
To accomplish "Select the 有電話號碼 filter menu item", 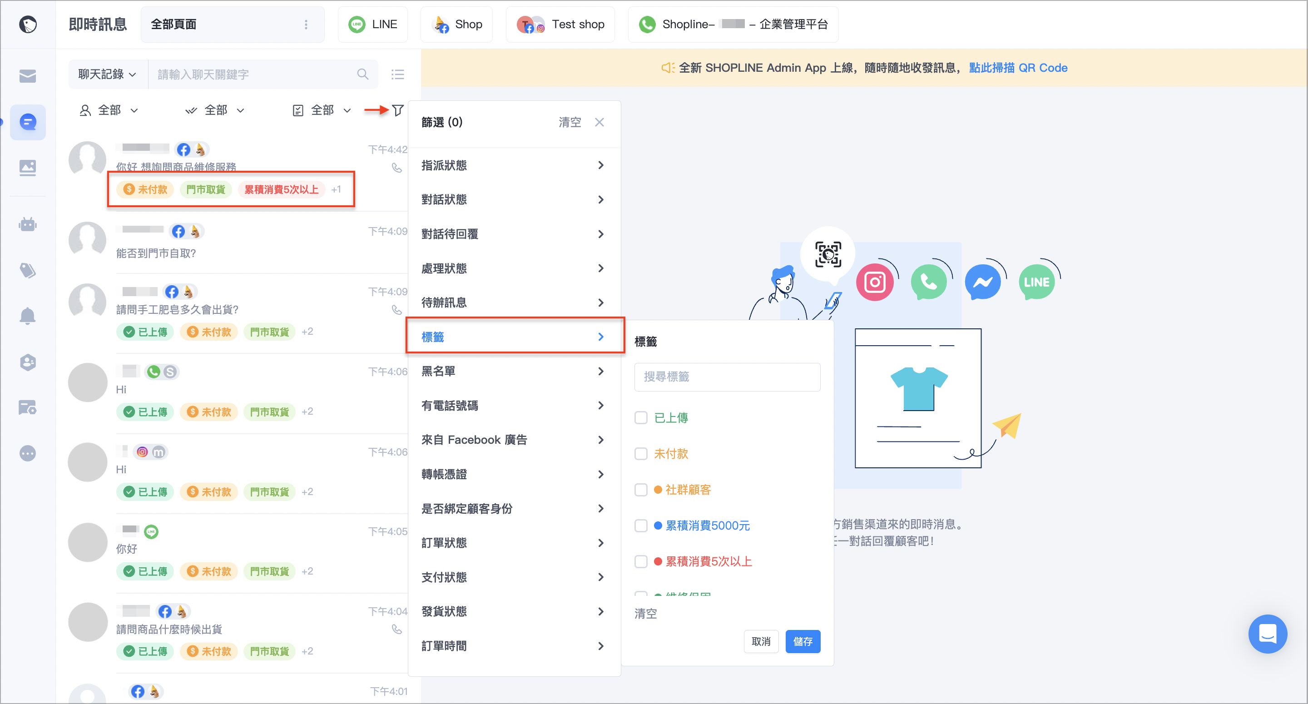I will (513, 406).
